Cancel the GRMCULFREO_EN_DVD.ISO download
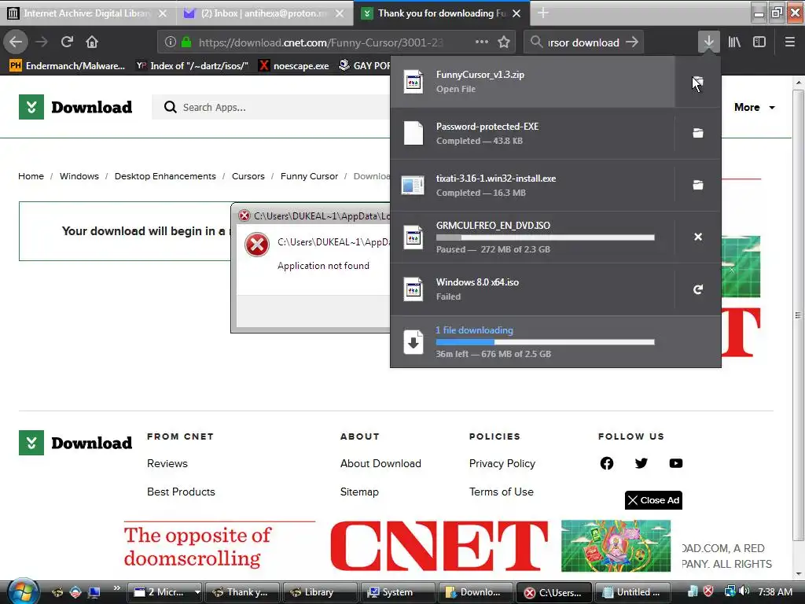Image resolution: width=805 pixels, height=604 pixels. coord(698,237)
